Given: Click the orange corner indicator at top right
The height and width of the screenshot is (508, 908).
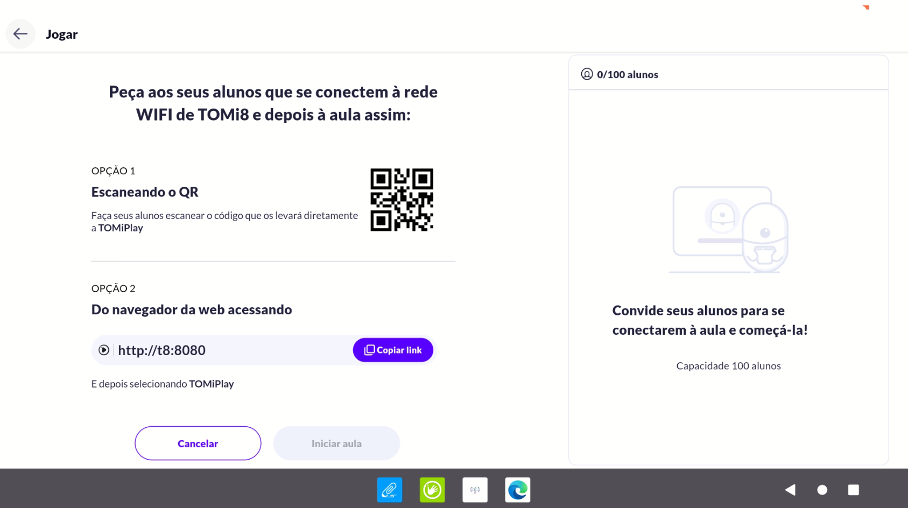Looking at the screenshot, I should tap(866, 7).
